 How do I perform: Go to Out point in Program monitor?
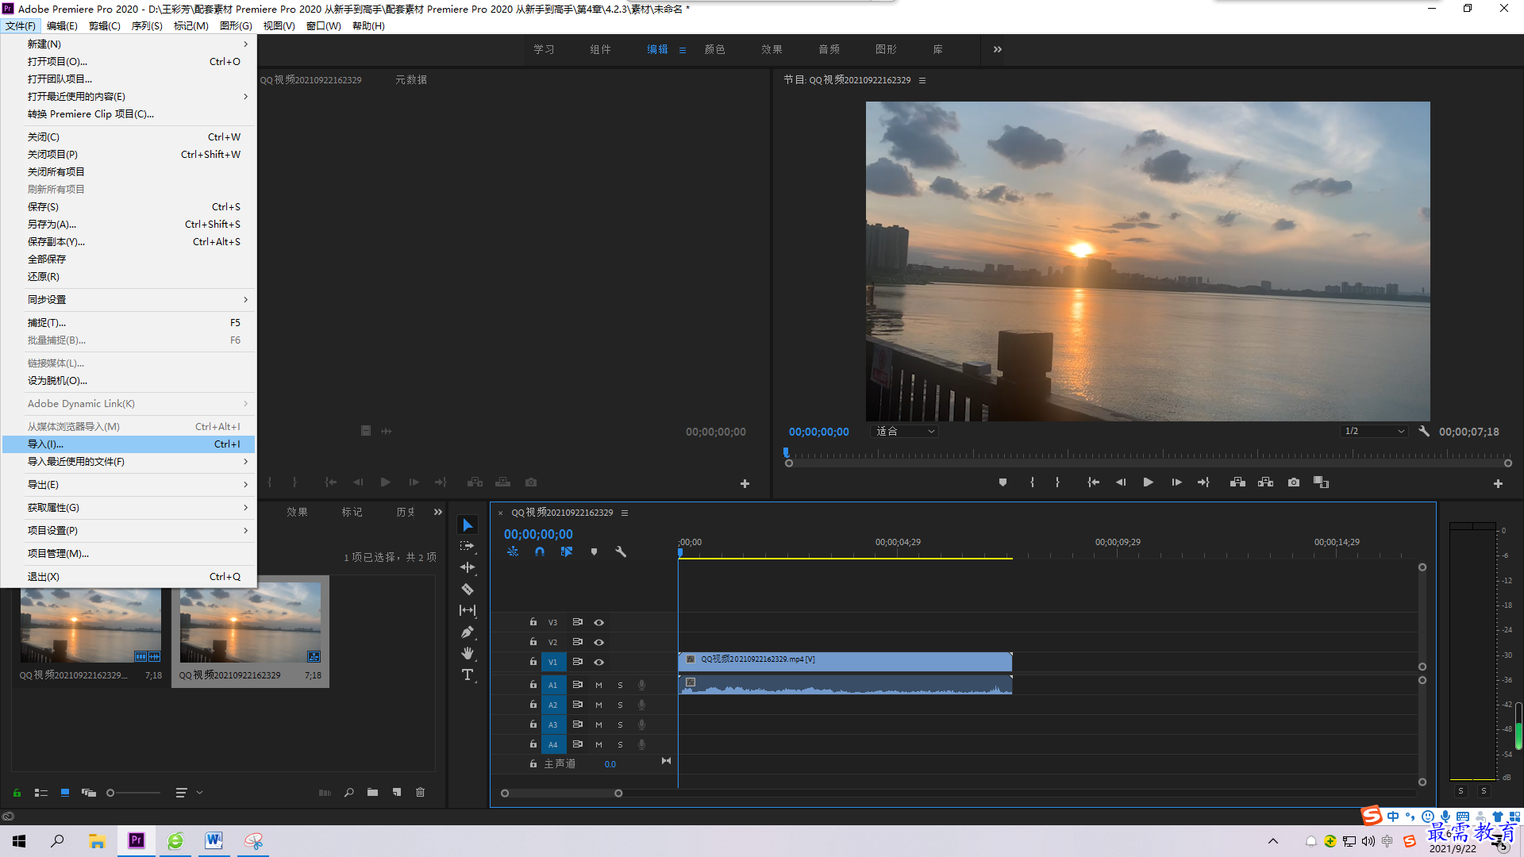click(1203, 482)
